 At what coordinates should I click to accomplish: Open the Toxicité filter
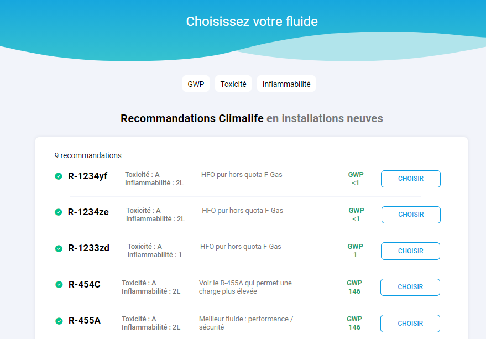[x=233, y=84]
